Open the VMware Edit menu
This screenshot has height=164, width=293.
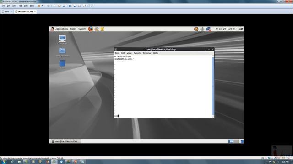tap(8, 6)
